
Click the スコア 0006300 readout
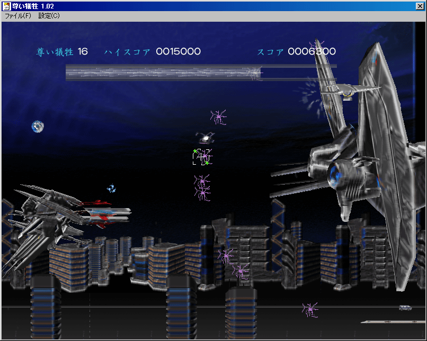(296, 51)
